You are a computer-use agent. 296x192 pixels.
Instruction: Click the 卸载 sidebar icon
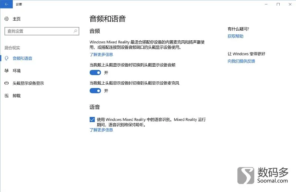point(7,96)
